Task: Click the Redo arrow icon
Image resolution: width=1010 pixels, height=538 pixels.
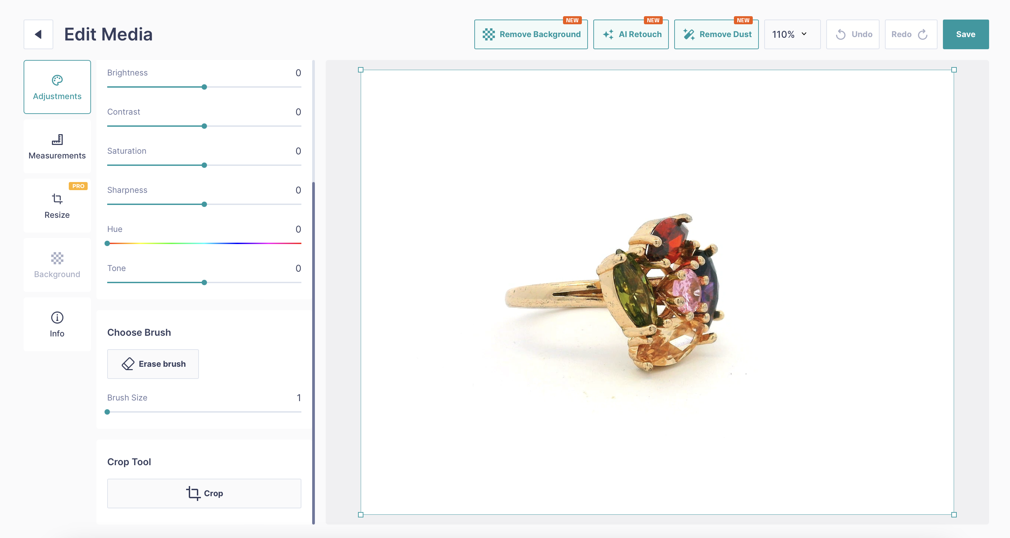Action: click(923, 34)
